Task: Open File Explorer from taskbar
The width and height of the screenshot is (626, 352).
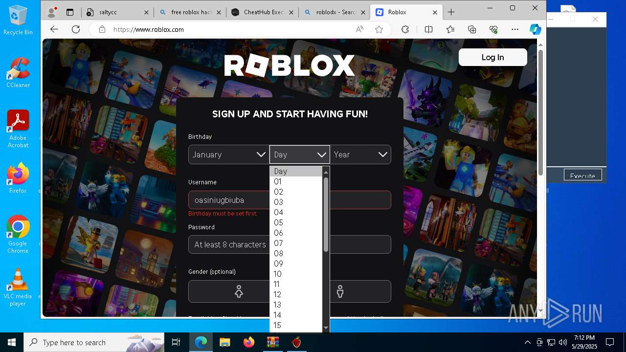Action: tap(224, 342)
